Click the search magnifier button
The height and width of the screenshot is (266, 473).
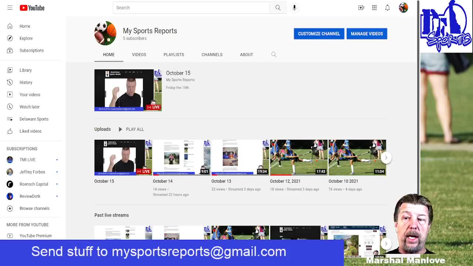pos(278,8)
